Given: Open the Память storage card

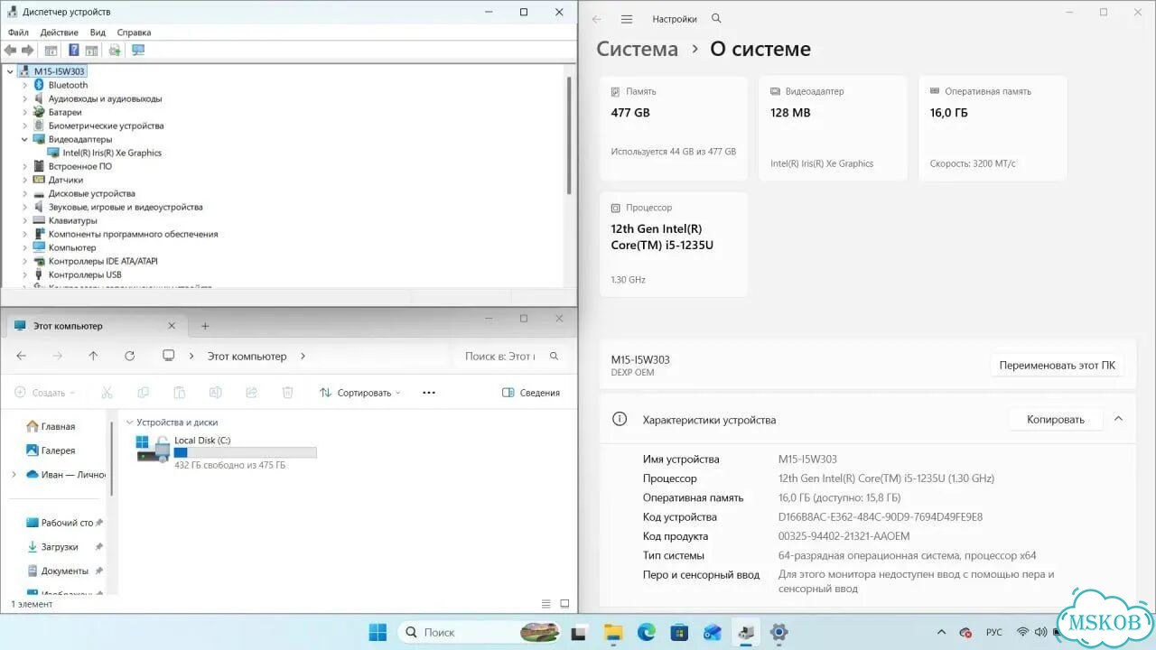Looking at the screenshot, I should pos(674,127).
